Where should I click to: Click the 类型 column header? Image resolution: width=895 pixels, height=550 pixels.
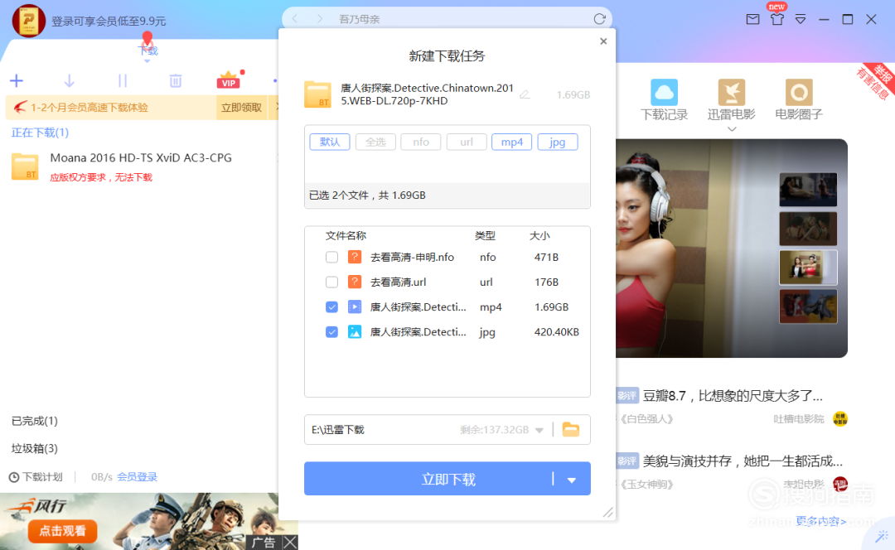pyautogui.click(x=485, y=235)
